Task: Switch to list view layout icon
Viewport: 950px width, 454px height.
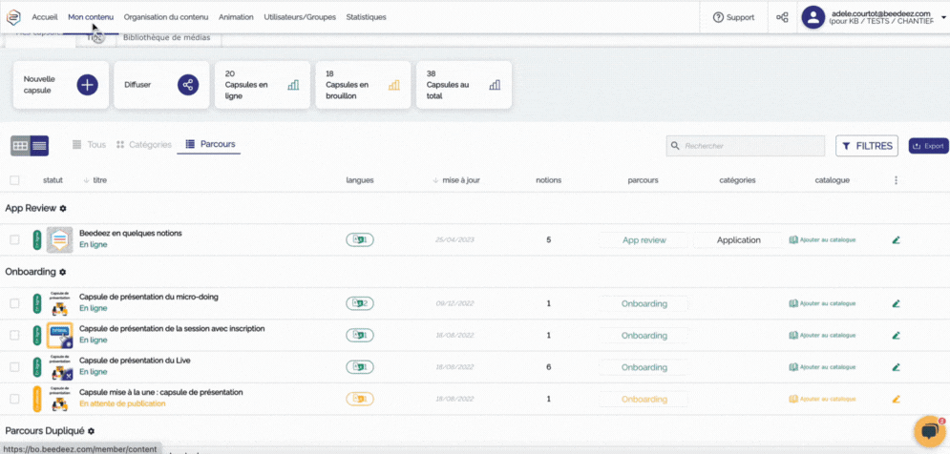Action: click(39, 146)
